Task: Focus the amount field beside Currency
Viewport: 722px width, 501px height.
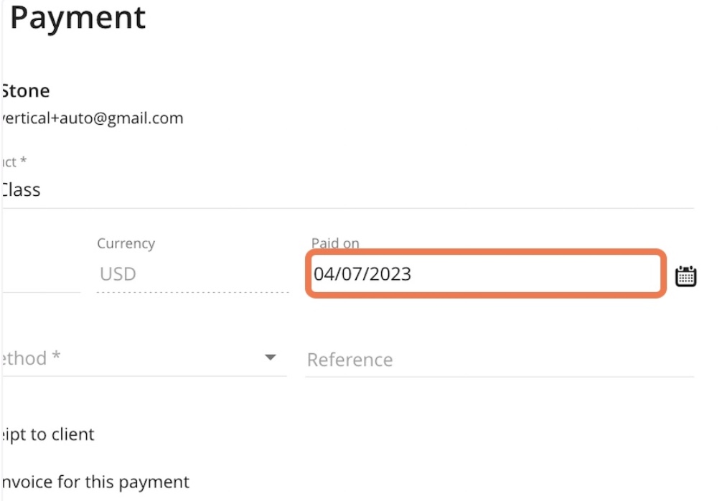Action: pos(40,275)
